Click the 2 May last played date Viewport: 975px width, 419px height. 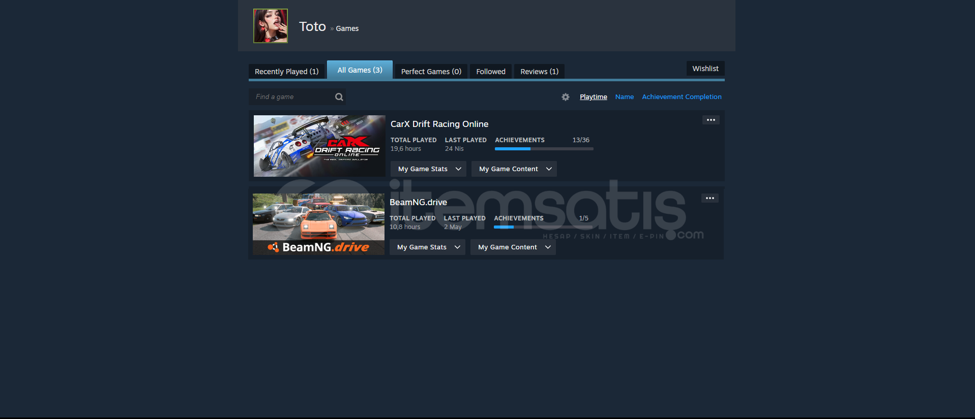[453, 227]
